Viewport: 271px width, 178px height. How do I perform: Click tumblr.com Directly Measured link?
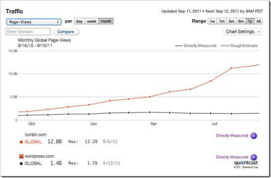click(232, 135)
